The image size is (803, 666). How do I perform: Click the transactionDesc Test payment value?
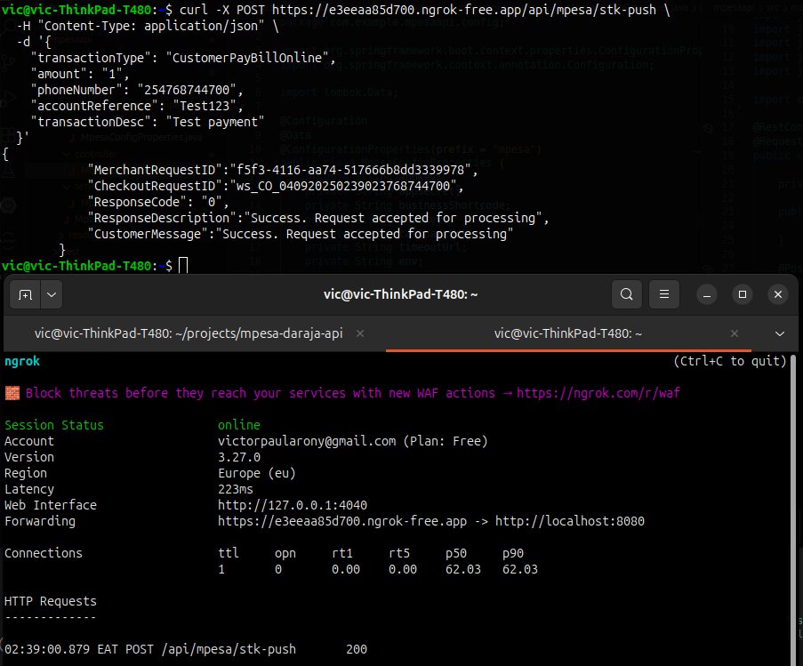tap(215, 122)
